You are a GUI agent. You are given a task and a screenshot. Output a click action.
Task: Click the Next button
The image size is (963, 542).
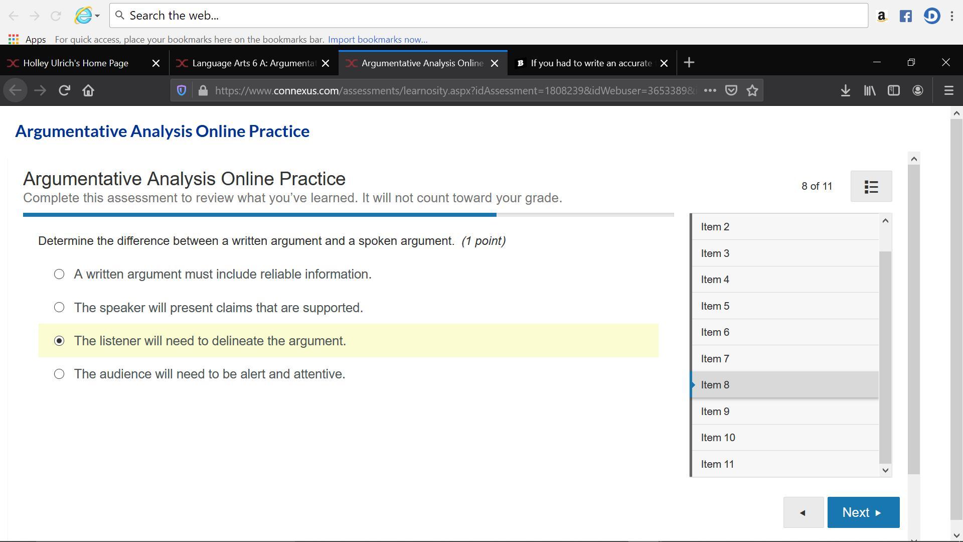click(863, 512)
